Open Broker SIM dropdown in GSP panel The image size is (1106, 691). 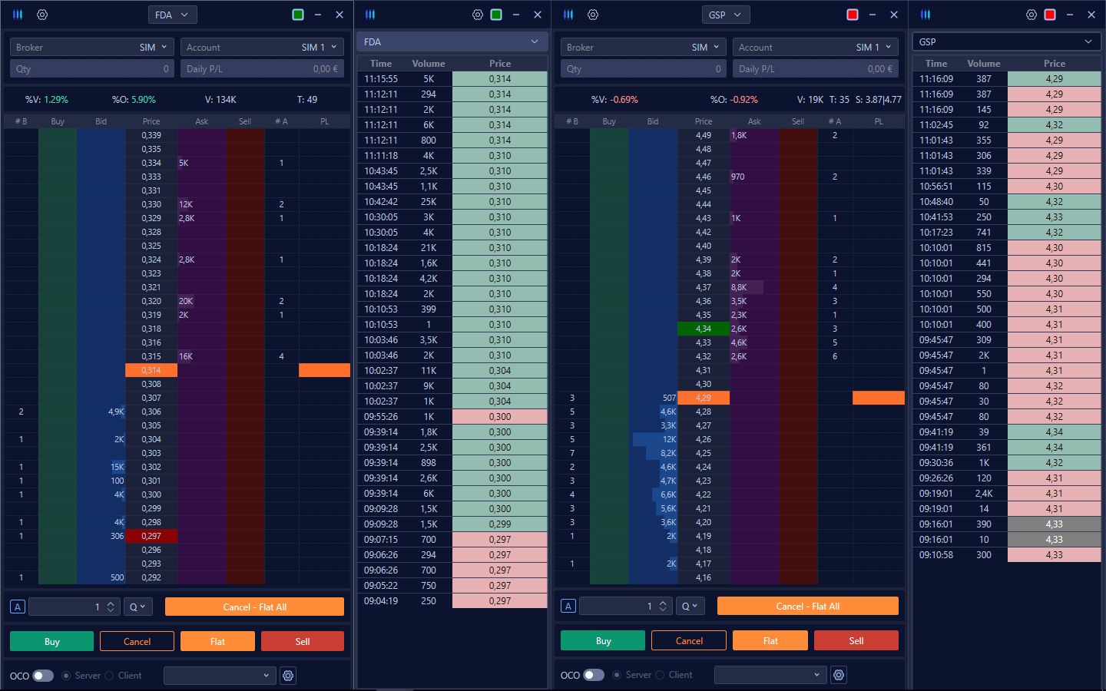(641, 47)
